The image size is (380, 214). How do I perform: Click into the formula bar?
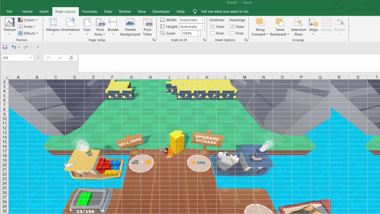pyautogui.click(x=229, y=63)
